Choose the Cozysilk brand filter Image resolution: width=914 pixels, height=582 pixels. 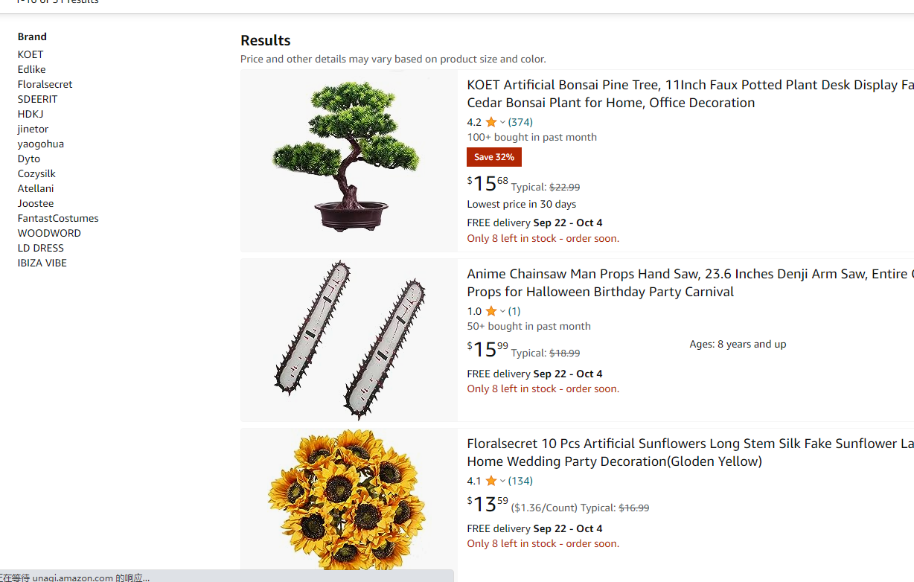click(36, 173)
